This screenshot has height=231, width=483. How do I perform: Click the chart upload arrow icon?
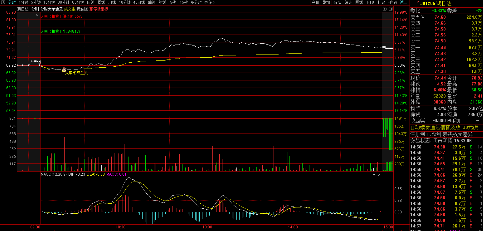(x=385, y=9)
